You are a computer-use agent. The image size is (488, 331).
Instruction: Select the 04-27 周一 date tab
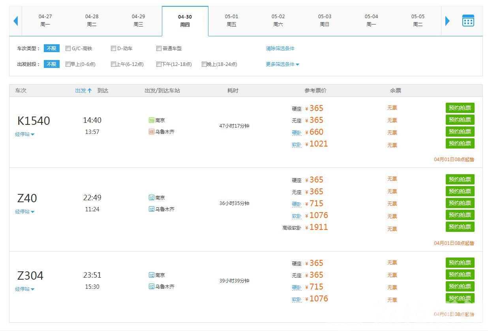45,21
